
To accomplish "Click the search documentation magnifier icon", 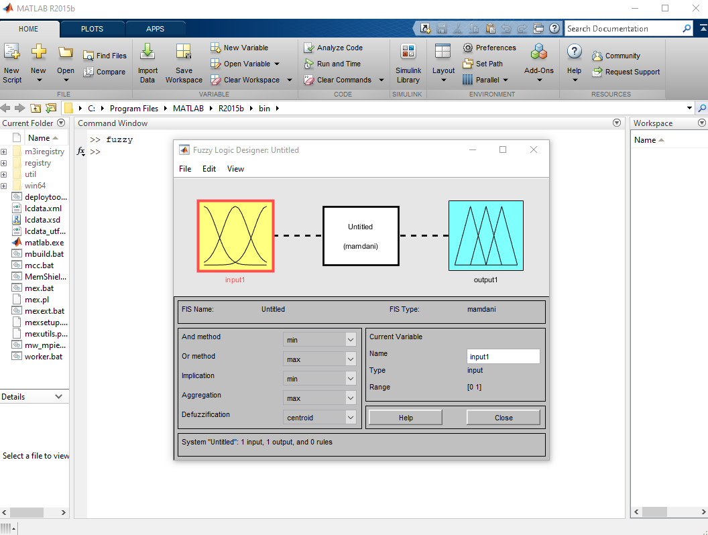I will 687,28.
